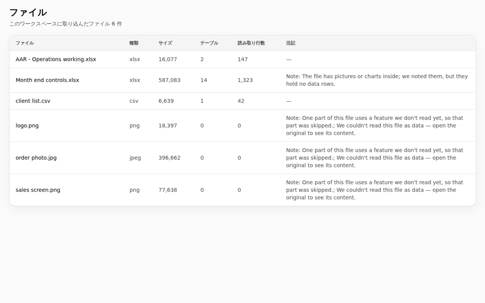Click the 注記 column header
Viewport: 485px width, 303px height.
tap(291, 43)
